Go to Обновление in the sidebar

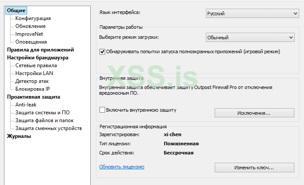coord(30,26)
